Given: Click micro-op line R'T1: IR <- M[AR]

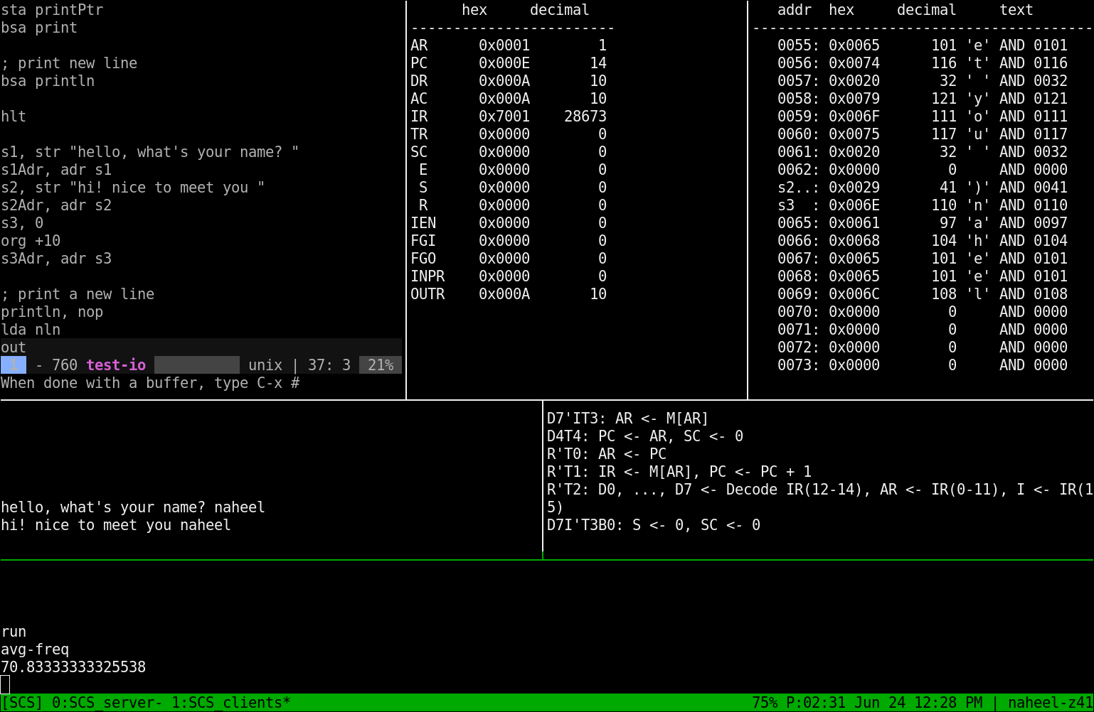Looking at the screenshot, I should tap(679, 472).
